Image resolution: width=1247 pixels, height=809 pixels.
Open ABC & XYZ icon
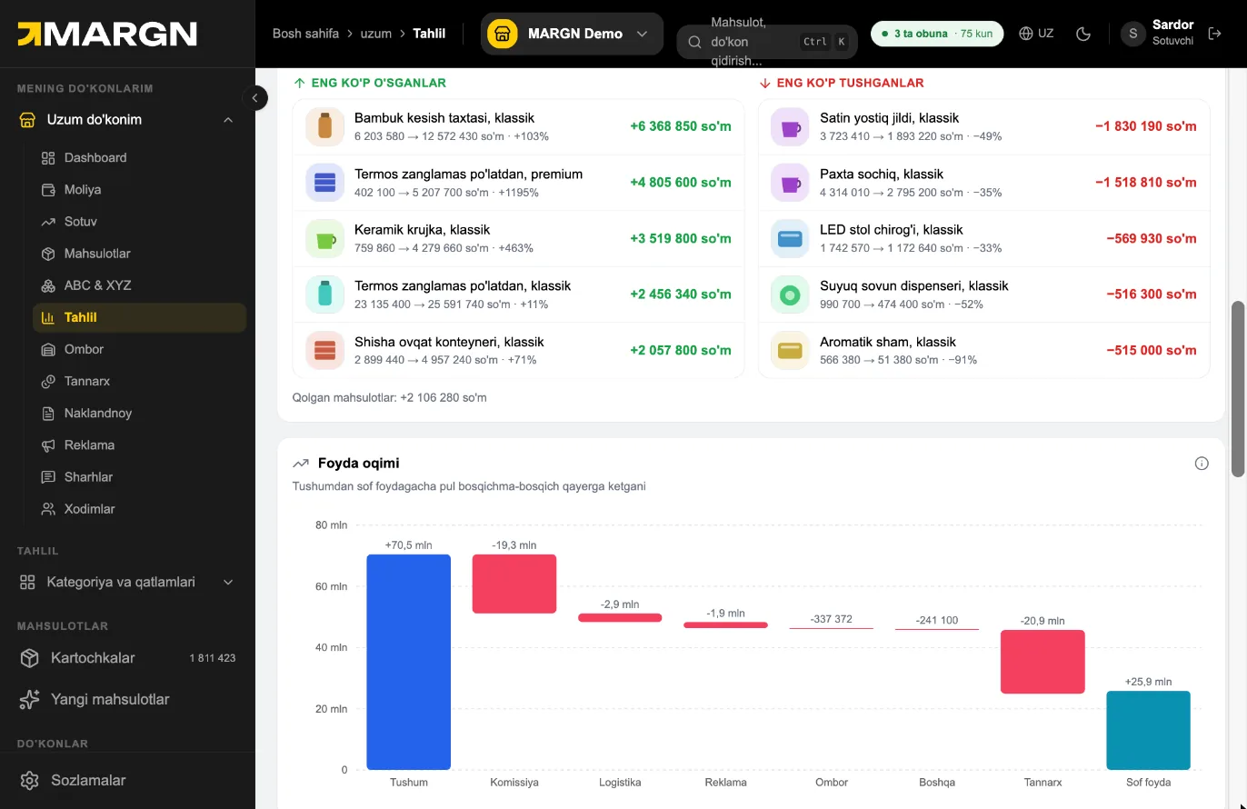48,285
